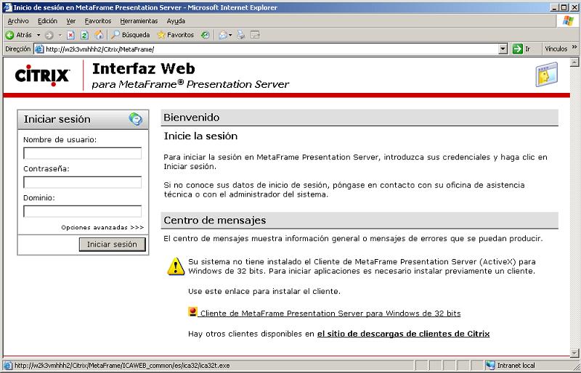Click the MetaFrame client for Windows 32 bits link
Screen dimensions: 581x373
pyautogui.click(x=329, y=313)
